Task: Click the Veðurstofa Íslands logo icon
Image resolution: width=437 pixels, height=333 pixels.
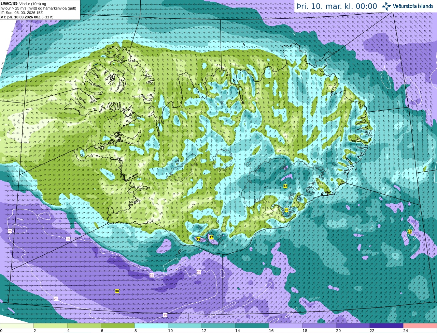Action: coord(386,6)
